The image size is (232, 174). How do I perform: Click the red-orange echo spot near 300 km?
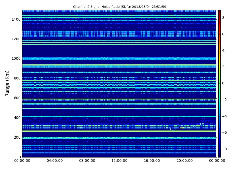(x=180, y=128)
